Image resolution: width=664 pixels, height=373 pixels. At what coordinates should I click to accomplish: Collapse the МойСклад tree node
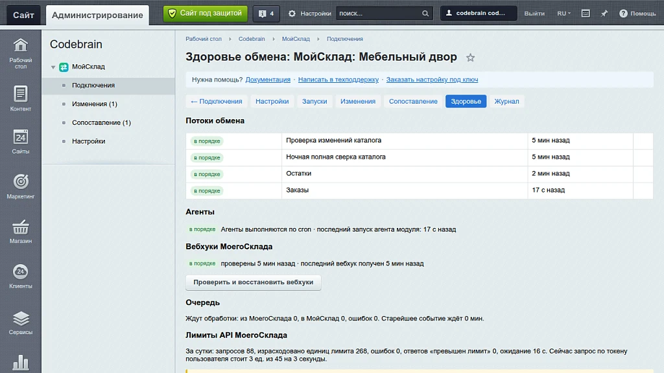click(x=53, y=67)
